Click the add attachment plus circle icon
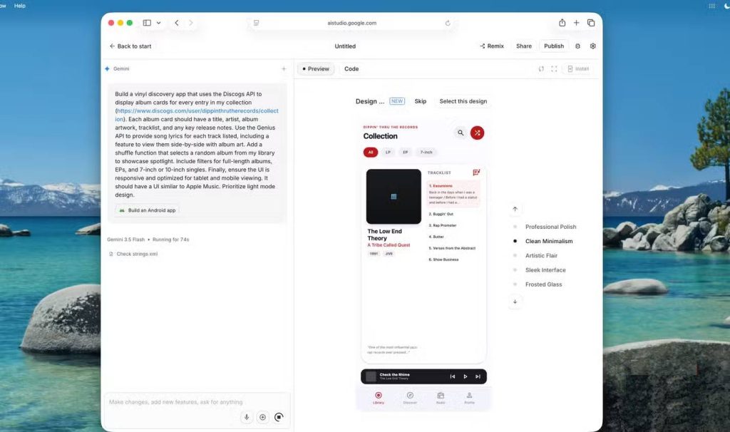 point(262,417)
